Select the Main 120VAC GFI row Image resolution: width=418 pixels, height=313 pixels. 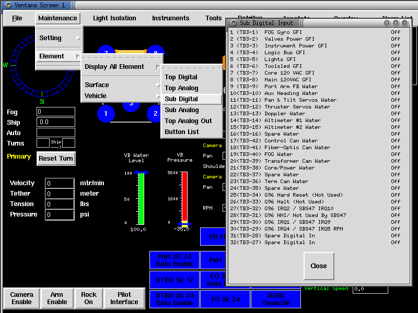316,80
